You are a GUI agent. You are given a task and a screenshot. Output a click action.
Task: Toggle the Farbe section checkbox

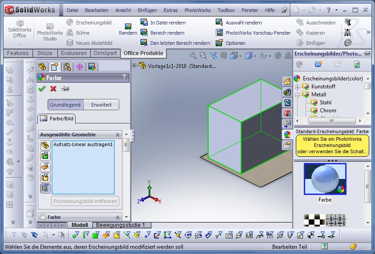pyautogui.click(x=43, y=217)
